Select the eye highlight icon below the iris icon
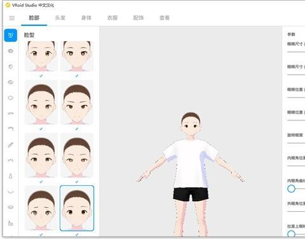The height and width of the screenshot is (239, 305). [11, 82]
